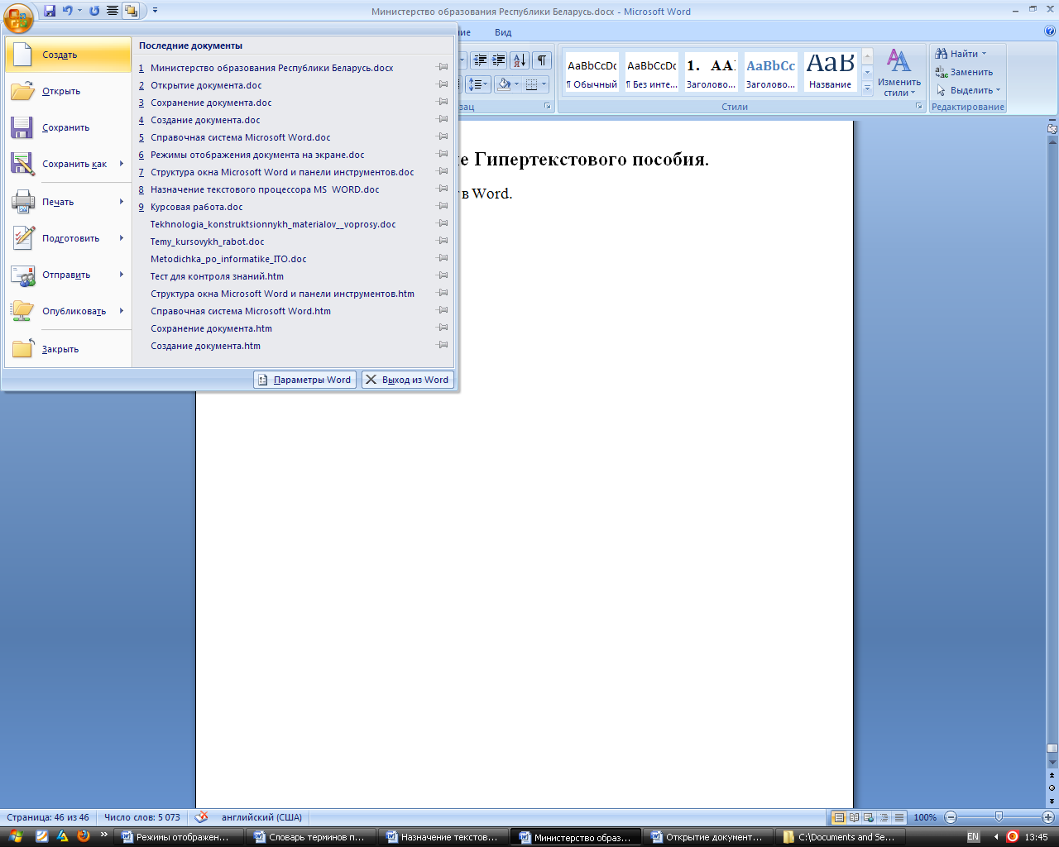Screen dimensions: 1059x847
Task: Select Закрыть in the Office menu
Action: 68,349
